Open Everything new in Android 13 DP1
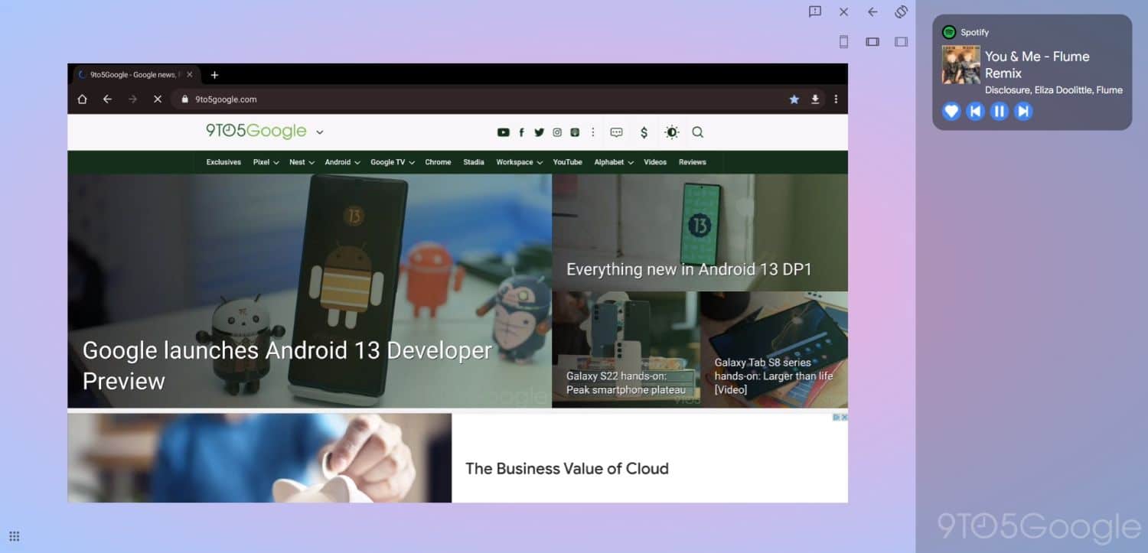Image resolution: width=1148 pixels, height=553 pixels. (x=689, y=269)
